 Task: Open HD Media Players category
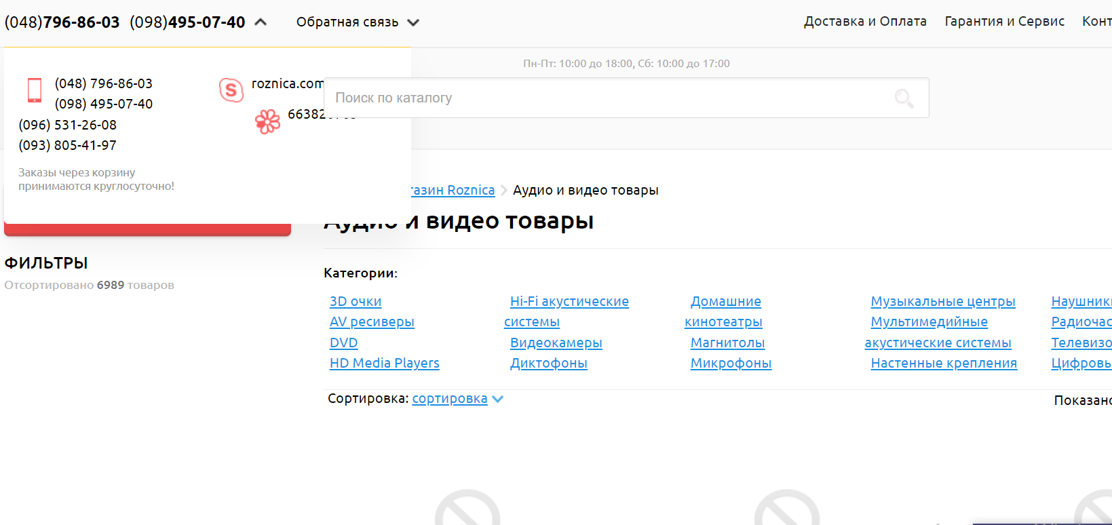pos(385,364)
